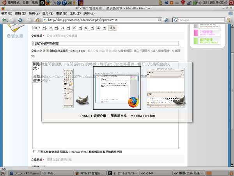Open the month 02 dropdown

53,28
